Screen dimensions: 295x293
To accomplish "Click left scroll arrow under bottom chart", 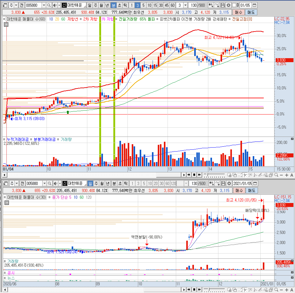I will (5, 290).
